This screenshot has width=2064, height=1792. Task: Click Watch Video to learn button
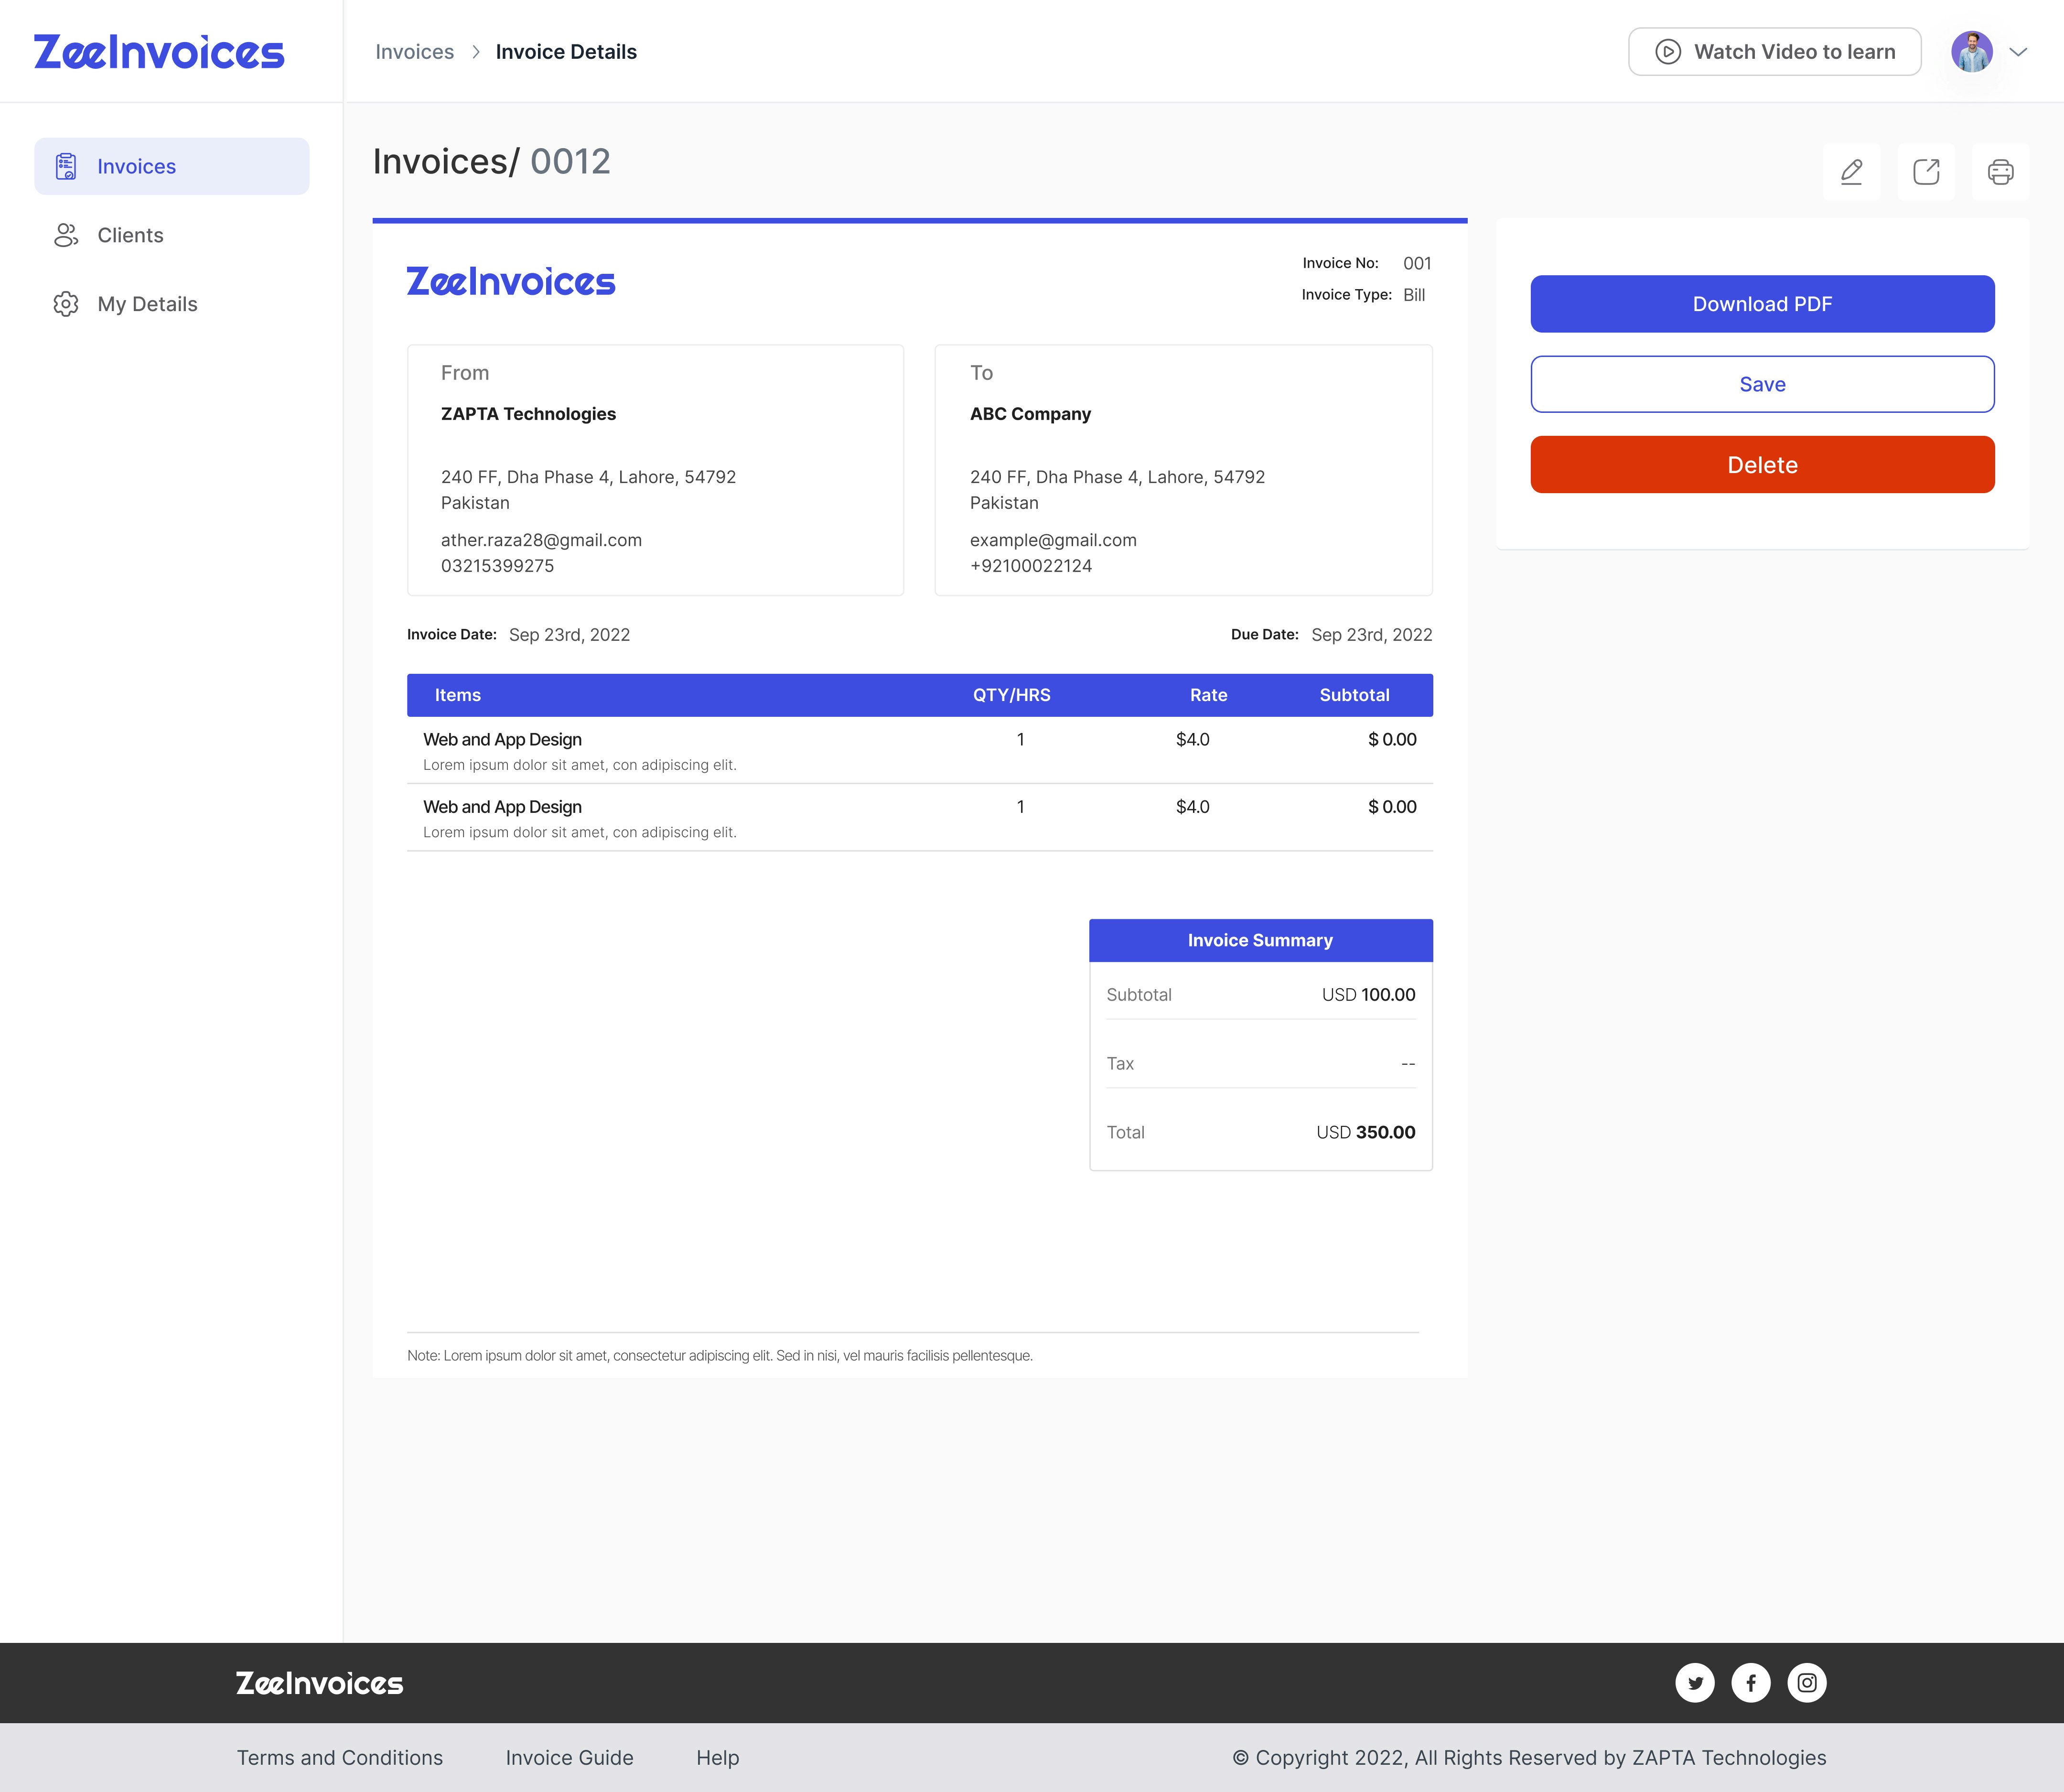1774,52
